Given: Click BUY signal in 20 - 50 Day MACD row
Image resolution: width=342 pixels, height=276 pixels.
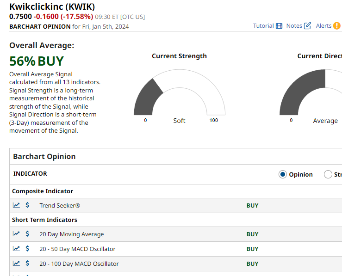Looking at the screenshot, I should coord(252,249).
